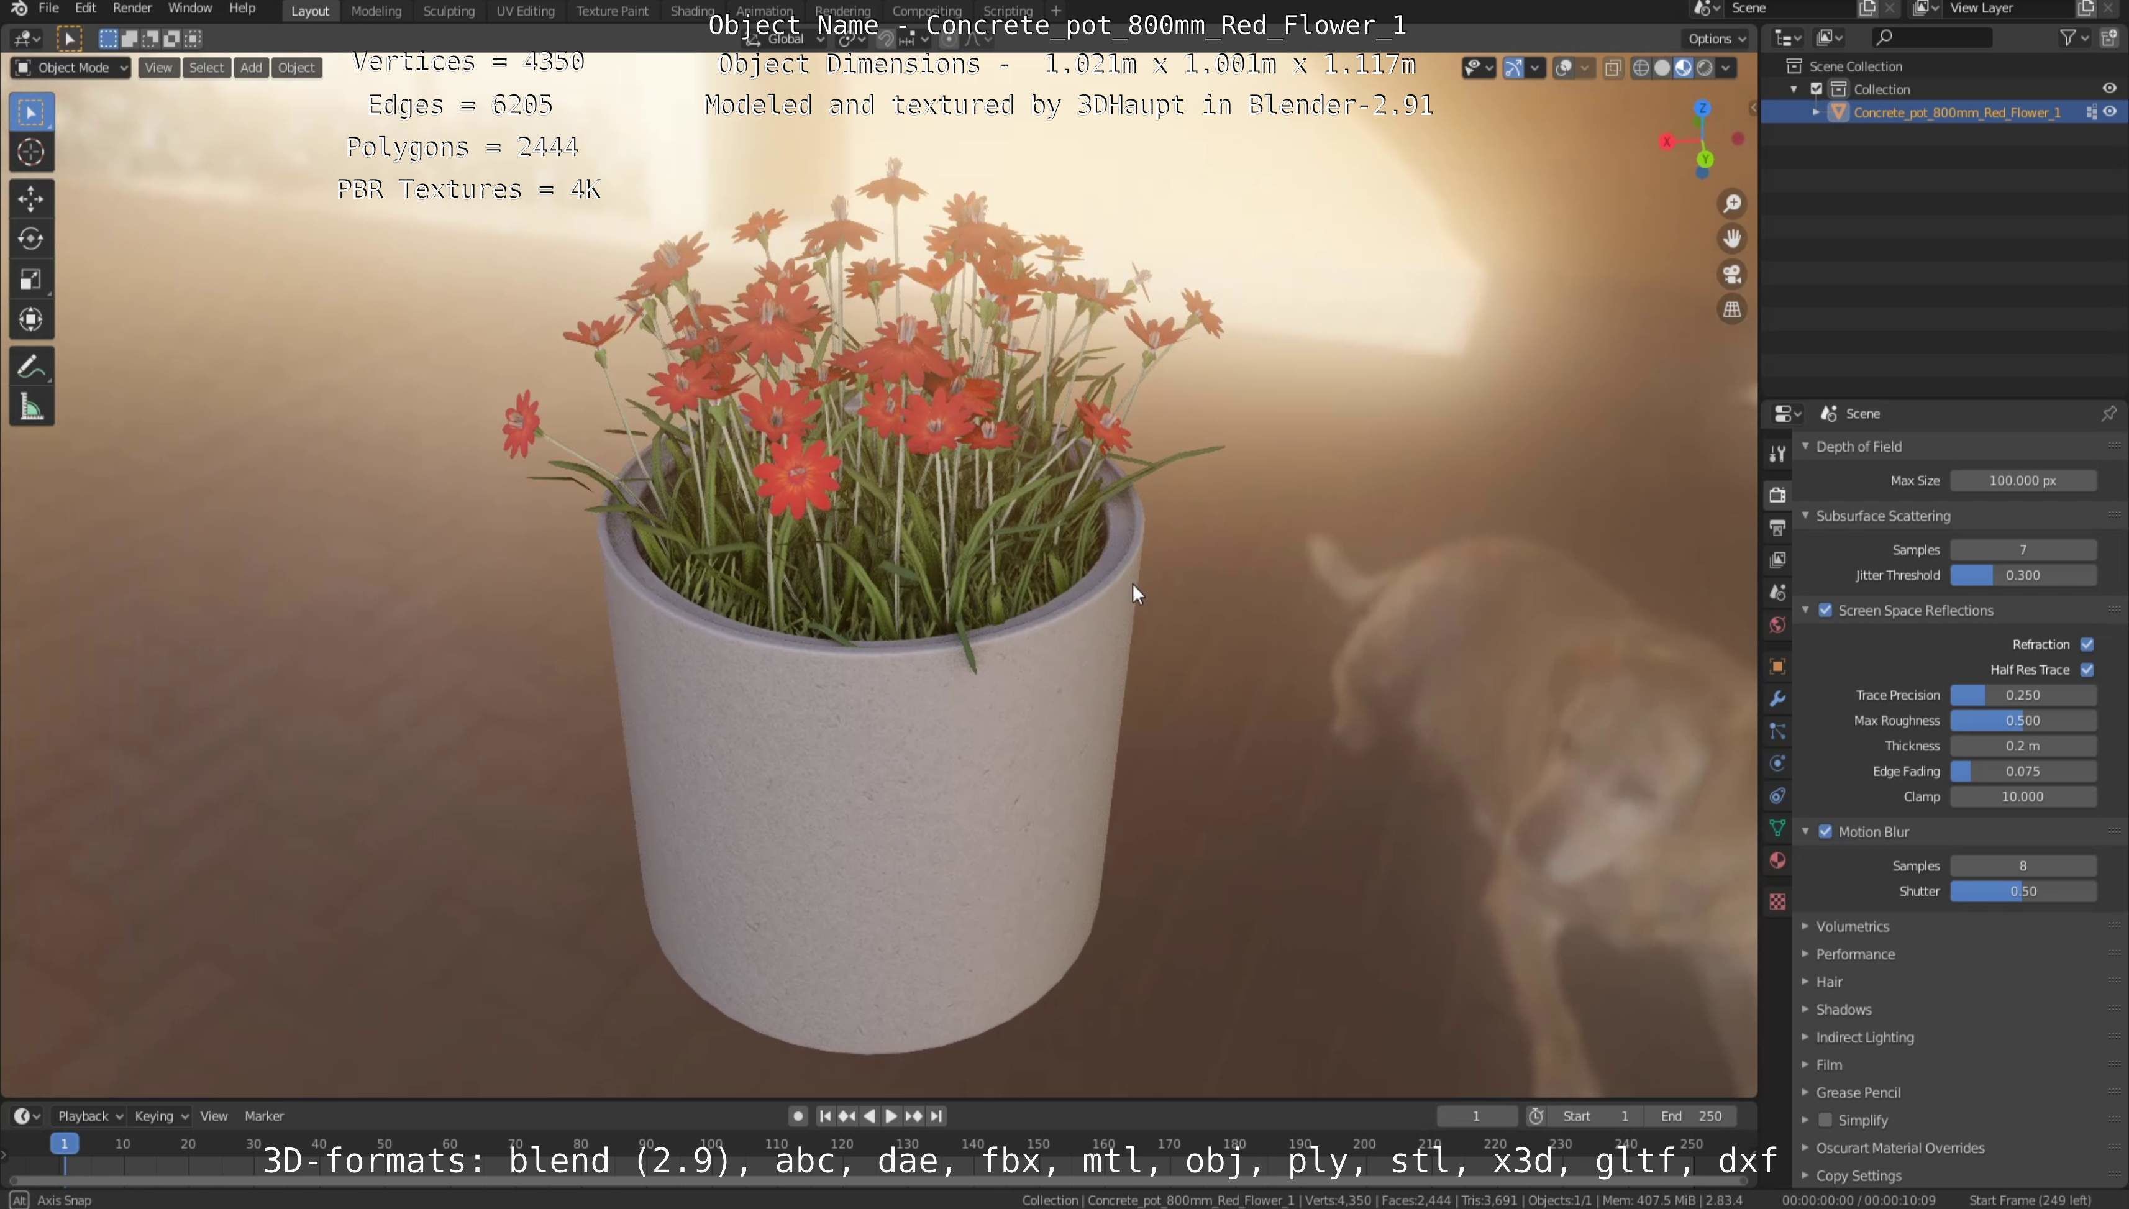Select the Move tool
This screenshot has height=1209, width=2129.
(32, 198)
